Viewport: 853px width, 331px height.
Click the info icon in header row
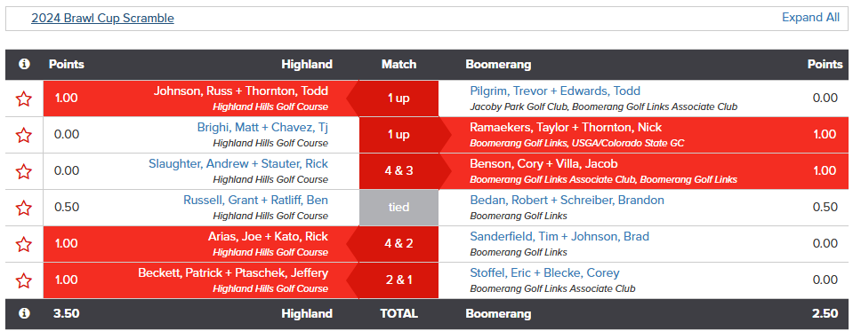24,64
